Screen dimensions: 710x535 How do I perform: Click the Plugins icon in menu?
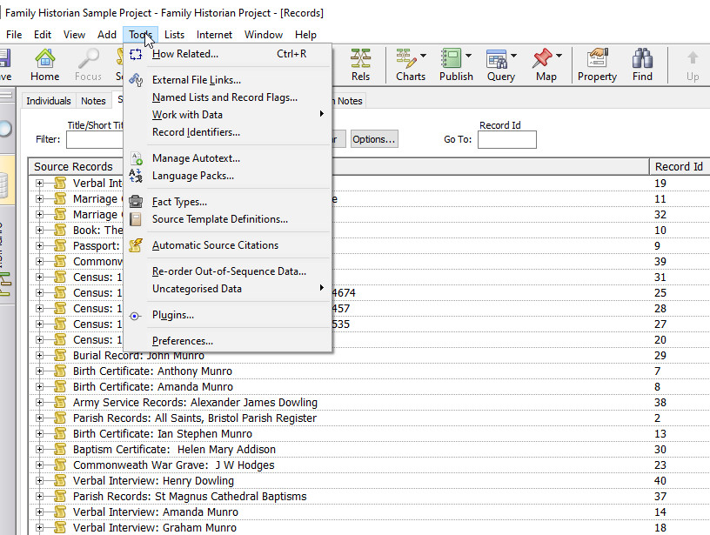[x=135, y=316]
